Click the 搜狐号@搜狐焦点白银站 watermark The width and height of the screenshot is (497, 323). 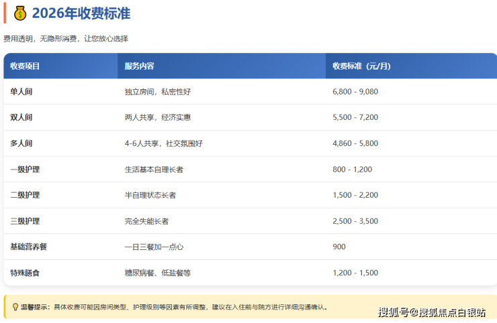[432, 312]
